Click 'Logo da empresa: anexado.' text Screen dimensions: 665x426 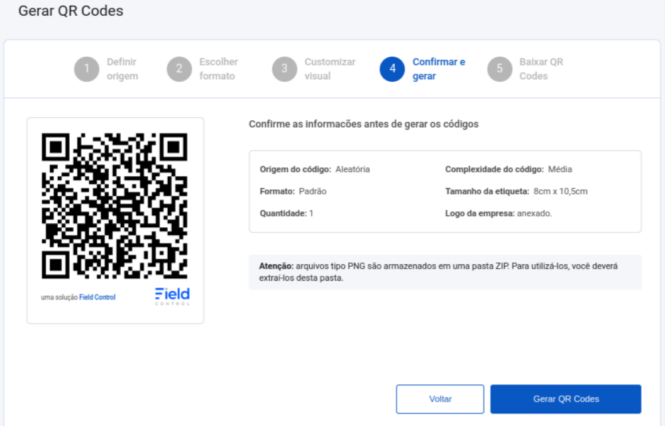[498, 213]
